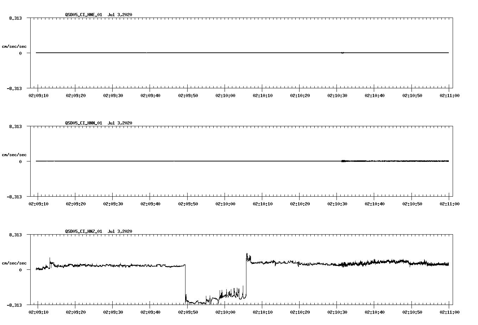478x325 pixels.
Task: Select the -8.313 lower limit on HNE chart
Action: click(14, 88)
